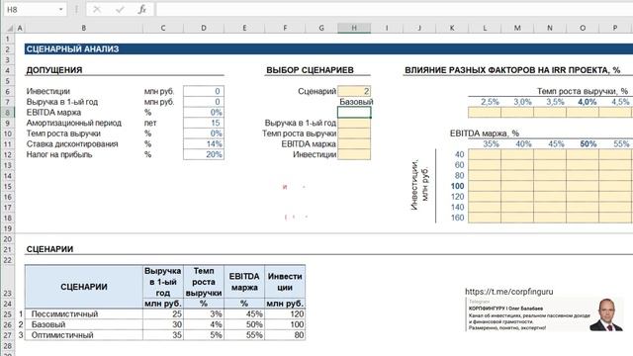The image size is (633, 356).
Task: Select row 8 header
Action: tap(7, 112)
